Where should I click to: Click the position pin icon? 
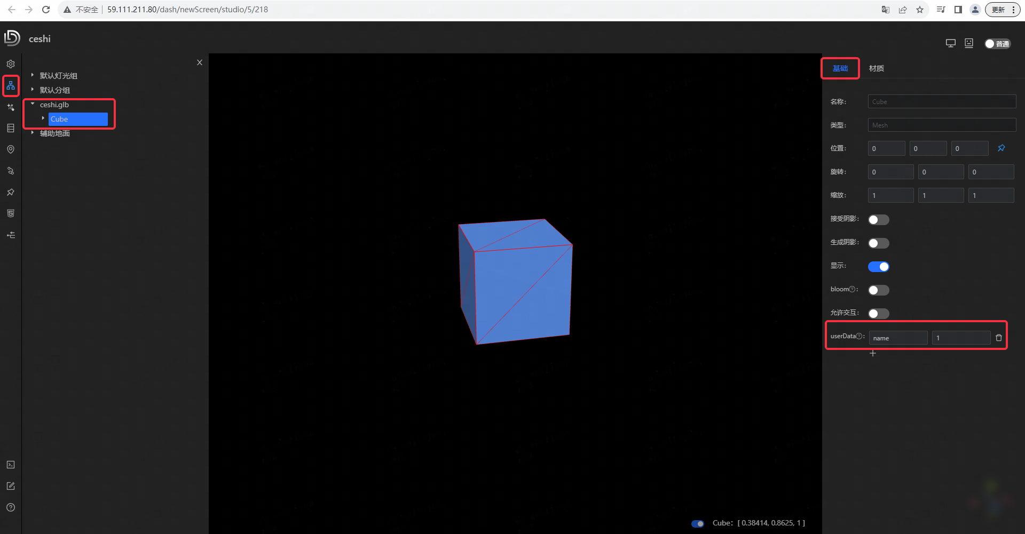[x=1002, y=148]
